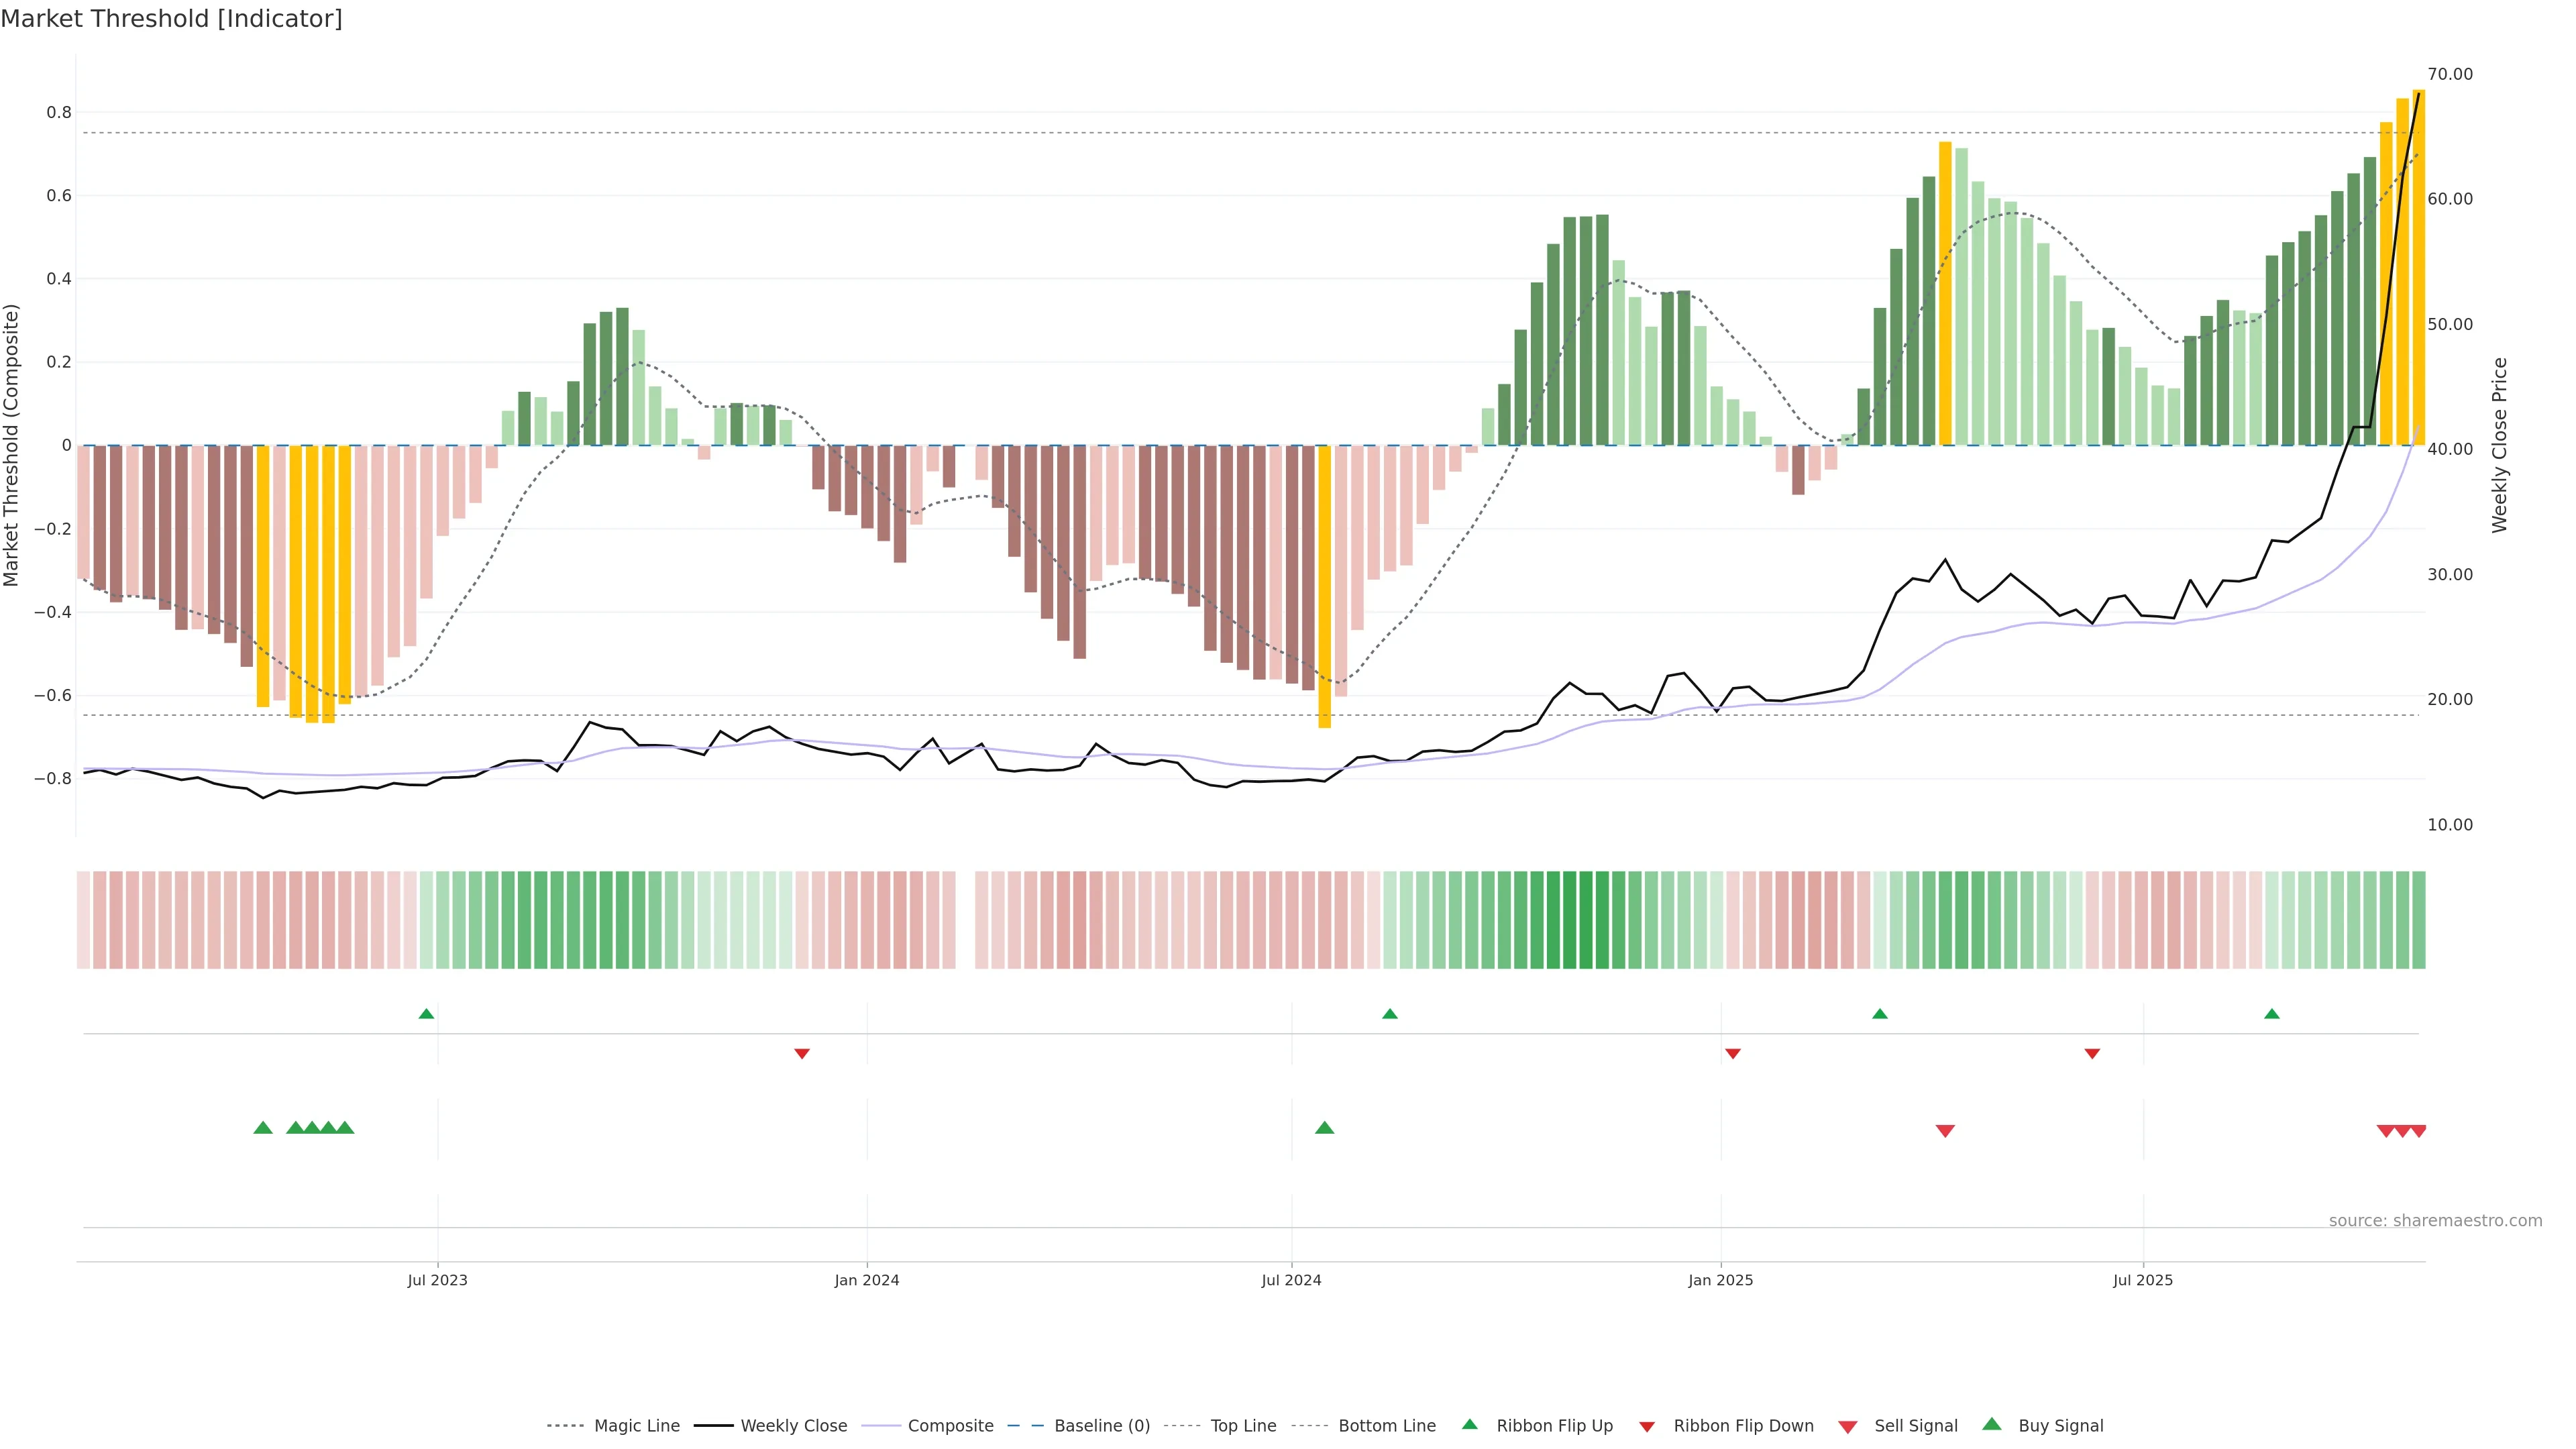
Task: Click the Ribbon Flip Down legend triangle icon
Action: pos(1647,1426)
